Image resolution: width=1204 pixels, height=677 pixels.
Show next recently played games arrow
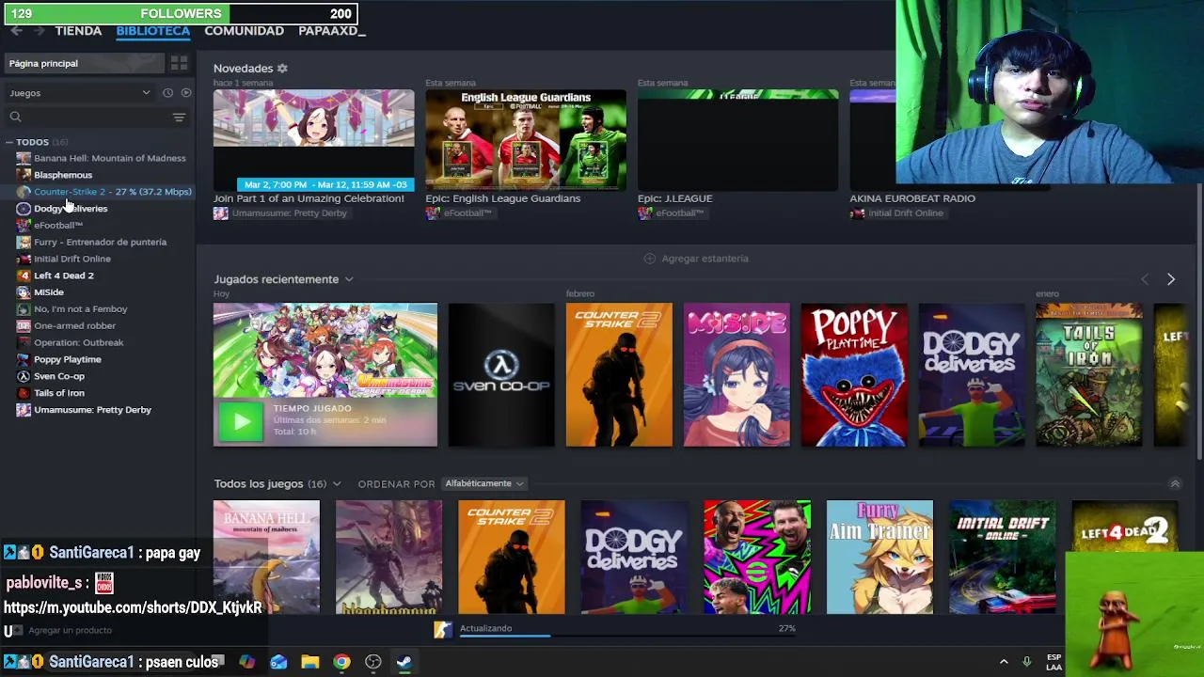coord(1171,279)
